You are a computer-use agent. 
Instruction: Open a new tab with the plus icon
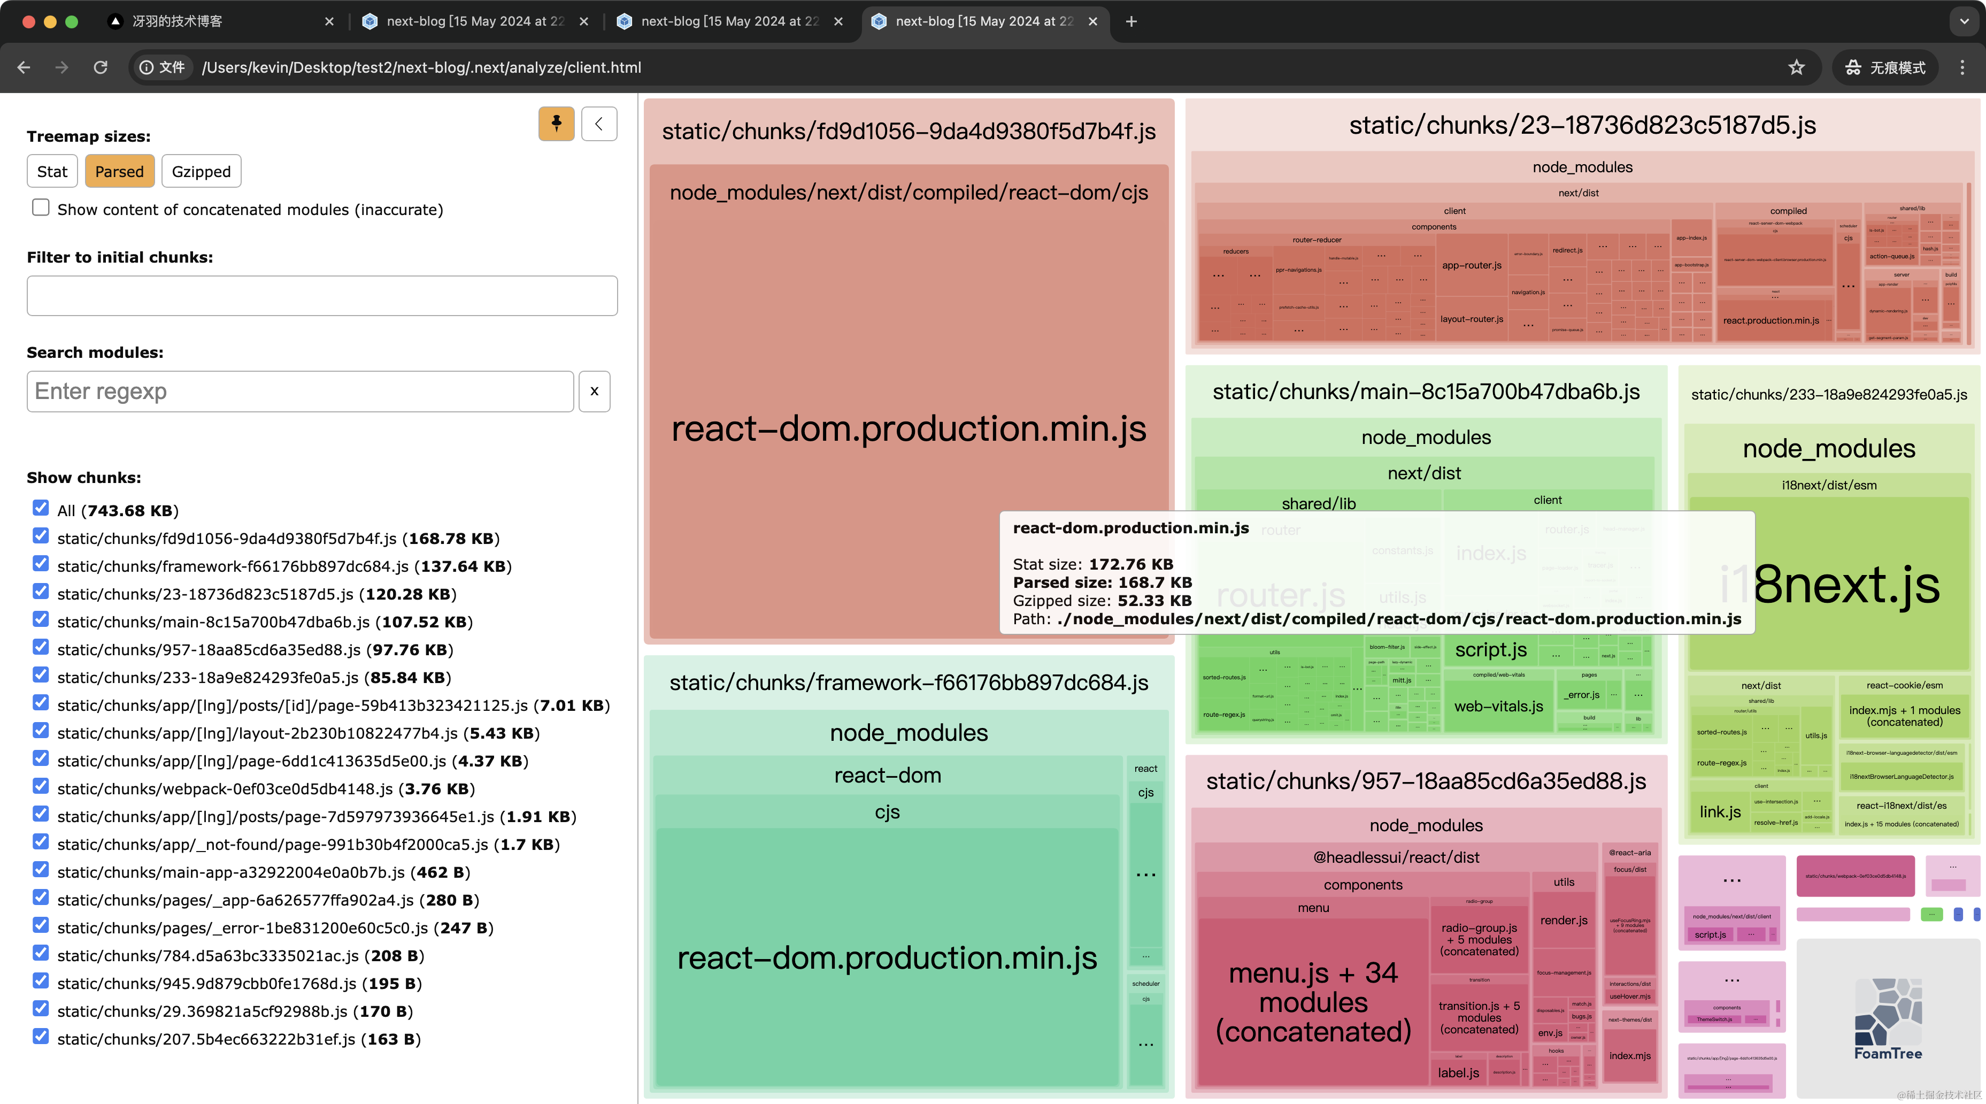tap(1131, 21)
